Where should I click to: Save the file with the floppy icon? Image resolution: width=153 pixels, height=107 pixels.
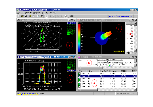(26, 16)
